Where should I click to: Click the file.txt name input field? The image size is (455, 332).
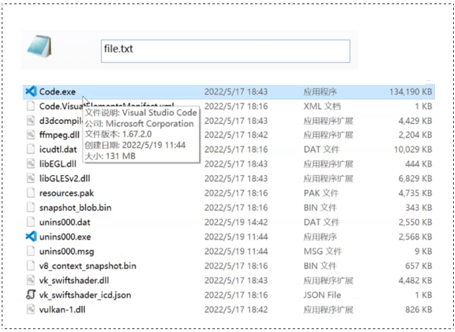pos(225,51)
